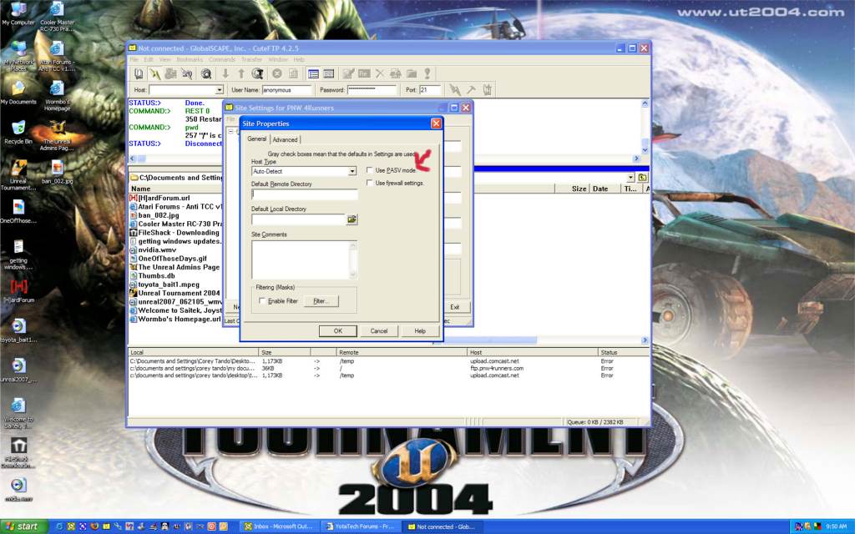
Task: Click the new folder toolbar icon
Action: 412,73
